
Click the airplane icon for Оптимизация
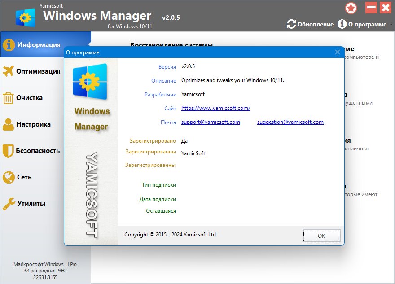[x=9, y=71]
